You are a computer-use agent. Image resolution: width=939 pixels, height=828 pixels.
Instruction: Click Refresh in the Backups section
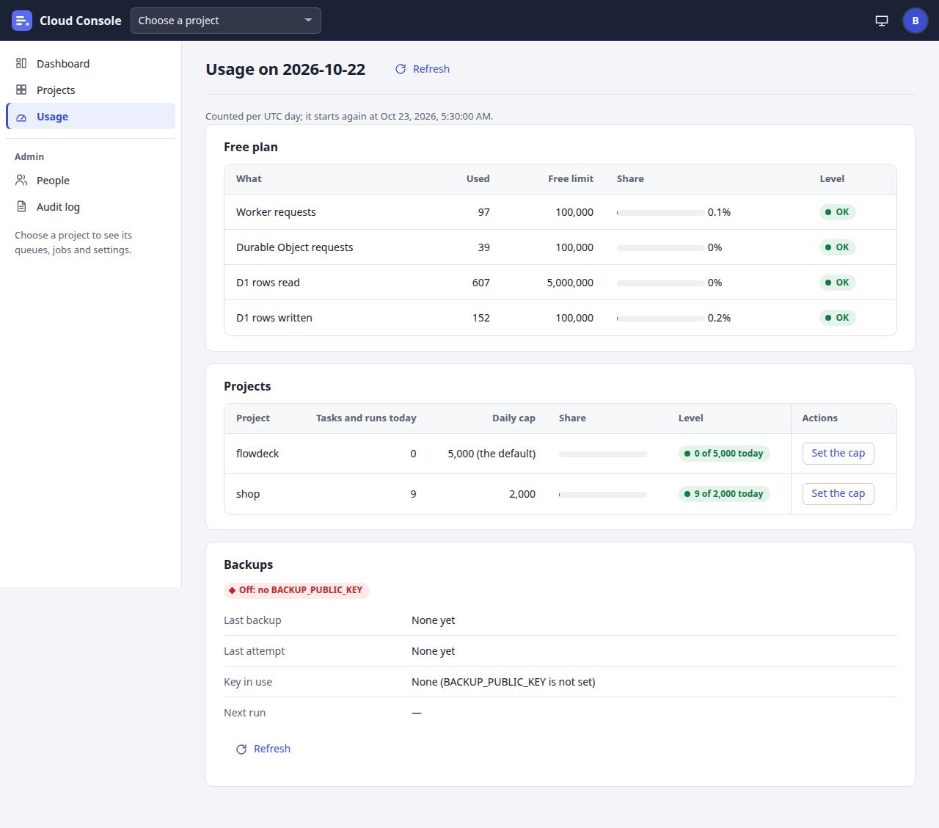[x=263, y=749]
